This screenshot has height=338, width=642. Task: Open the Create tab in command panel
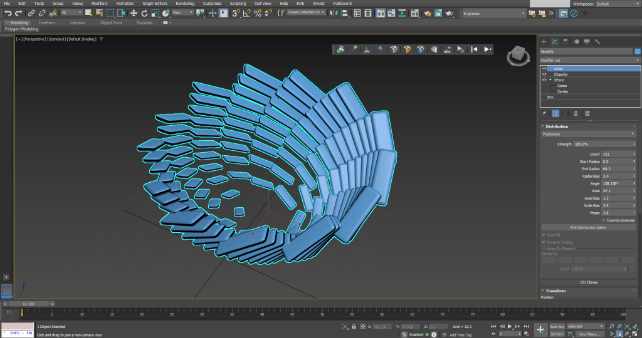pyautogui.click(x=545, y=41)
